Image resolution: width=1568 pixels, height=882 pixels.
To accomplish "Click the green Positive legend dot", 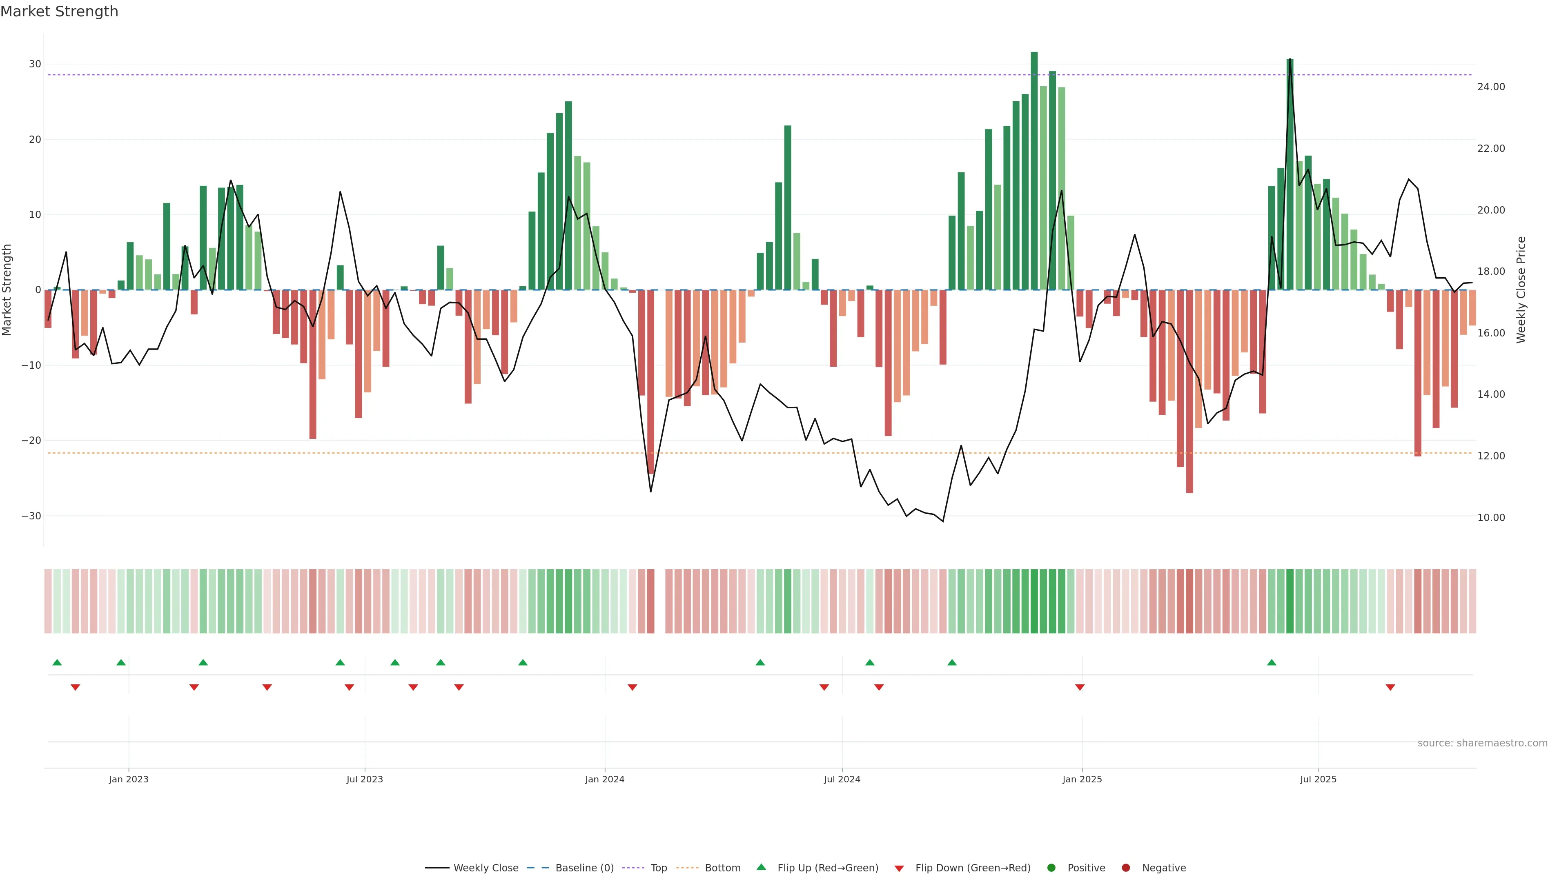I will [1051, 868].
